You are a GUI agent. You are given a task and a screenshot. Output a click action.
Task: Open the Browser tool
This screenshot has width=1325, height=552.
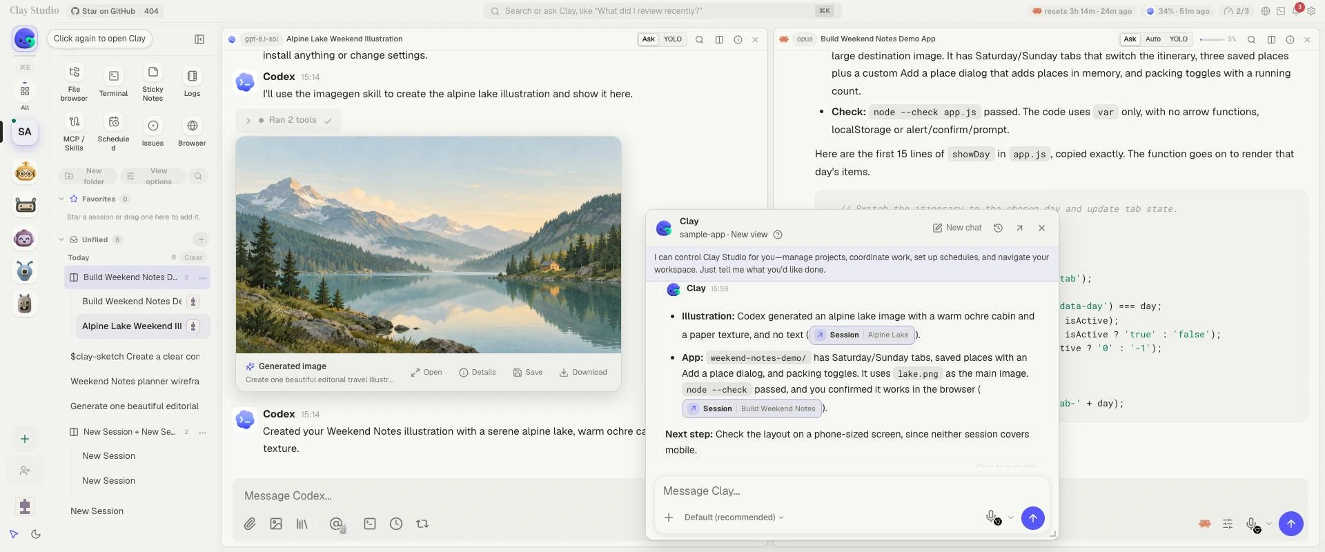192,132
